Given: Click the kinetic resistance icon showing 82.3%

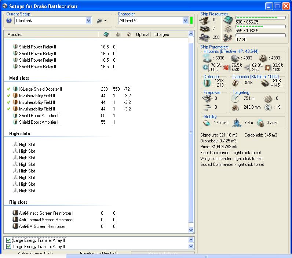Looking at the screenshot, I should point(247,68).
